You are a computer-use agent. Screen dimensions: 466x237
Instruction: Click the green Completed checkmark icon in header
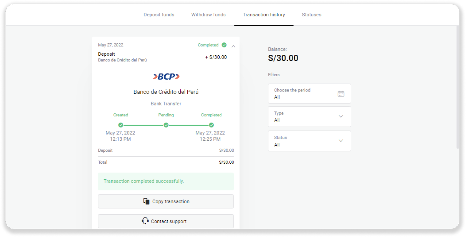(x=224, y=45)
